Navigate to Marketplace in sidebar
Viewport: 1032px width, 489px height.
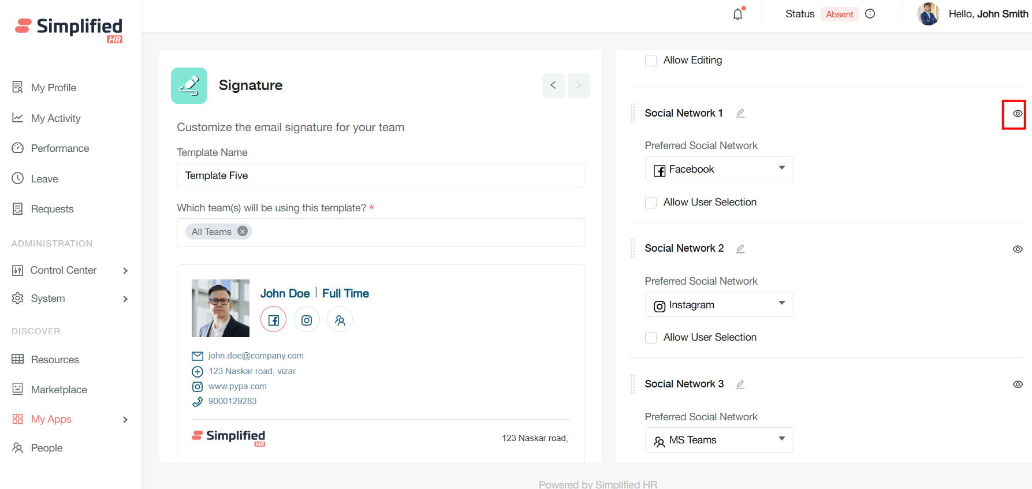click(59, 390)
